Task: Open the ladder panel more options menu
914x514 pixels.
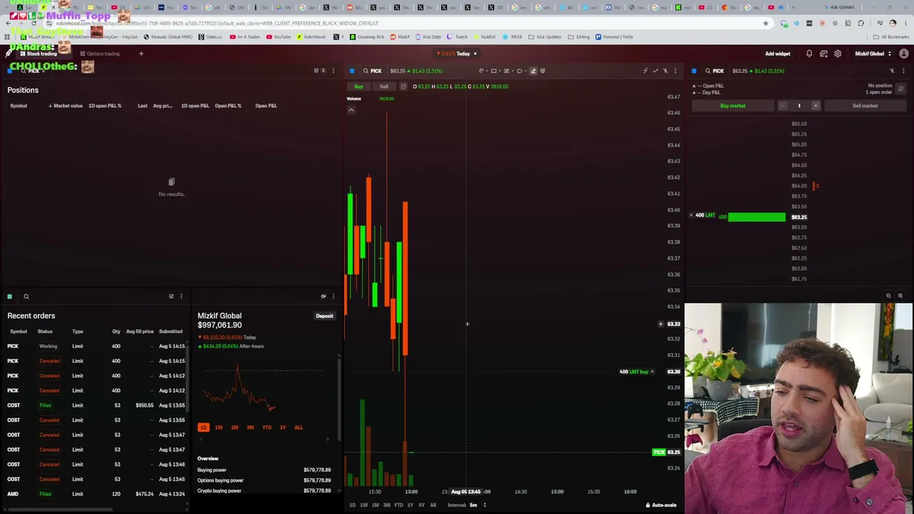Action: 903,71
